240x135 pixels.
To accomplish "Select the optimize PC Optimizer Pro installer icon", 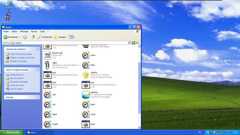I will click(x=85, y=94).
